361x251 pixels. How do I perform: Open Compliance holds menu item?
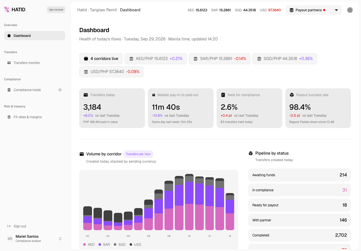point(35,90)
